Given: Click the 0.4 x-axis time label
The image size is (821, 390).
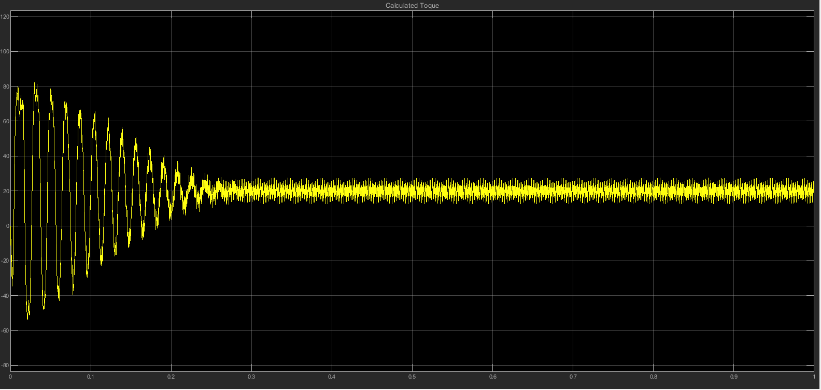Looking at the screenshot, I should (332, 377).
